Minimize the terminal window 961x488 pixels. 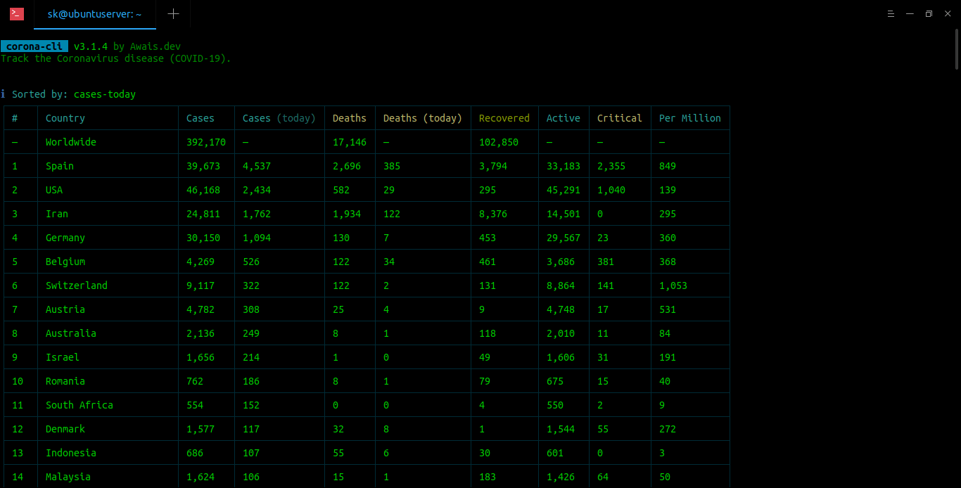coord(910,14)
